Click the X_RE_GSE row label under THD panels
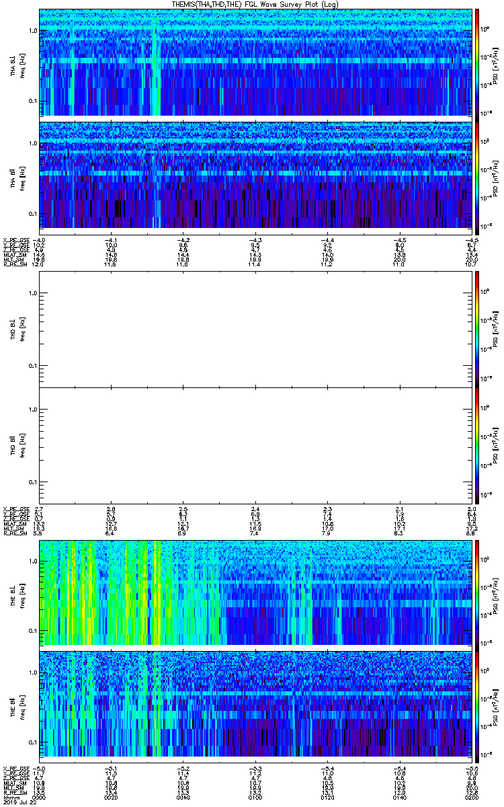The height and width of the screenshot is (807, 504). coord(17,509)
